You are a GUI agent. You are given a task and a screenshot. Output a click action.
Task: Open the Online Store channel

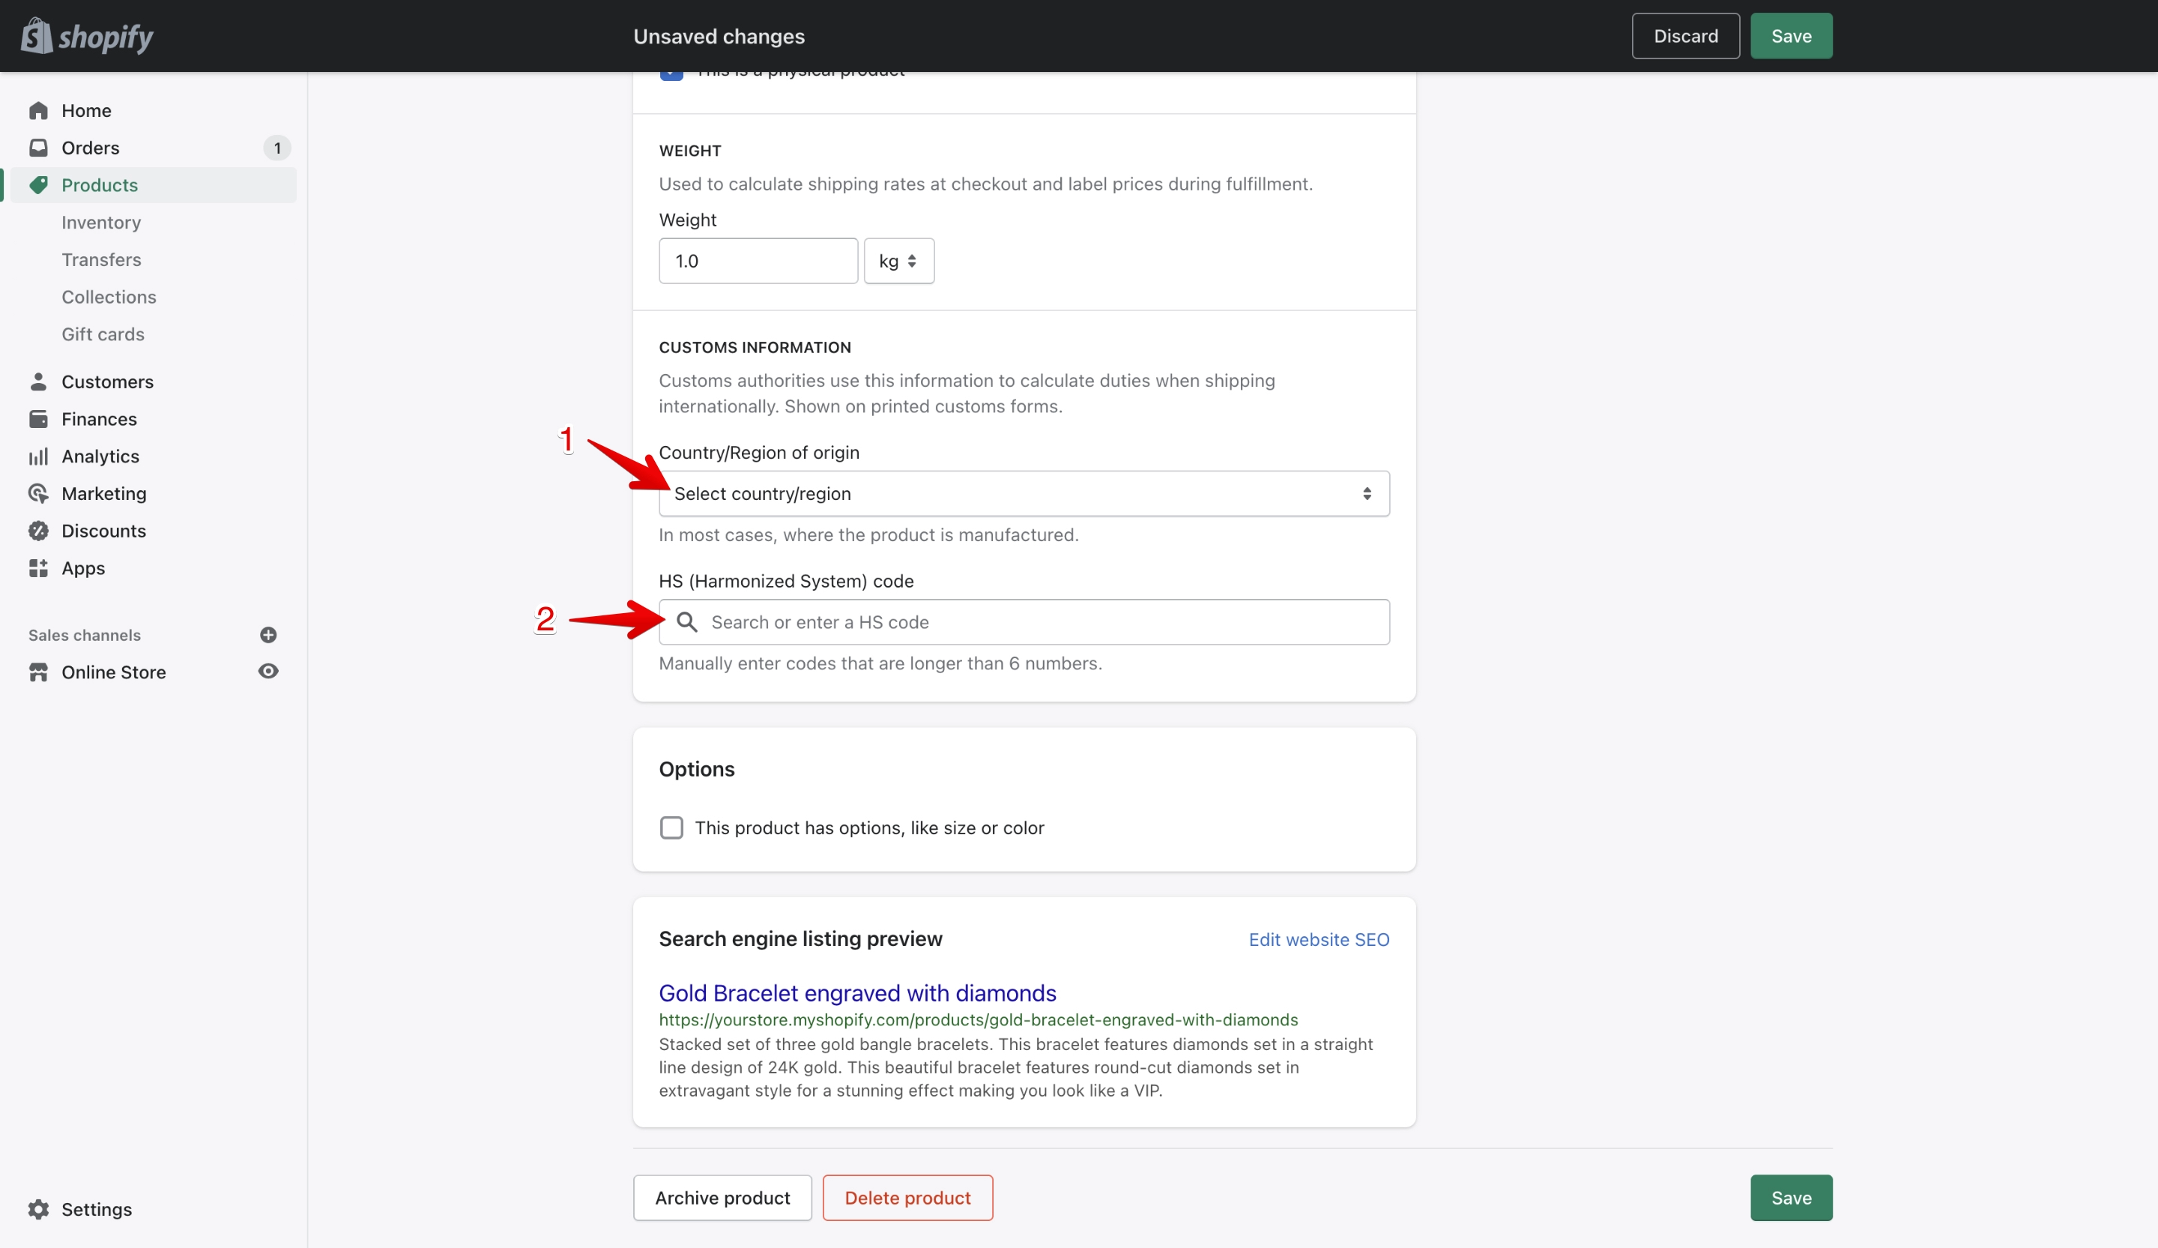click(x=114, y=672)
